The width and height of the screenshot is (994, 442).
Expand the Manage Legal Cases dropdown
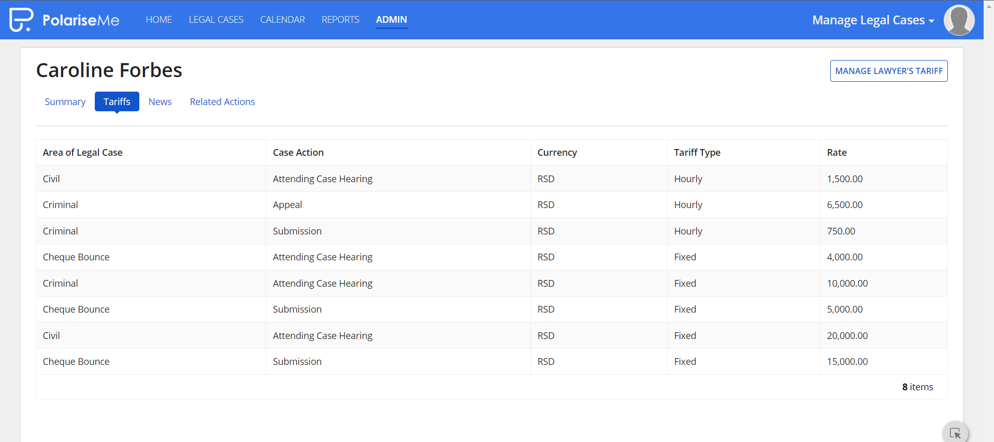(873, 20)
